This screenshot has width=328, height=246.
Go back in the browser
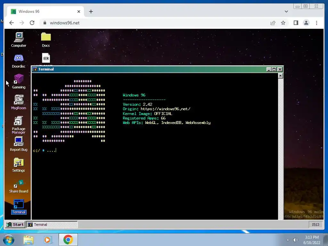[x=12, y=23]
